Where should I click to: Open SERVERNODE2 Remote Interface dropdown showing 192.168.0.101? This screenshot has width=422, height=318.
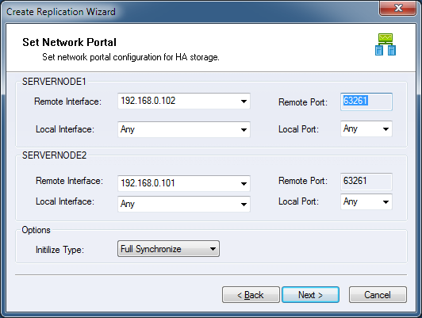pyautogui.click(x=184, y=183)
